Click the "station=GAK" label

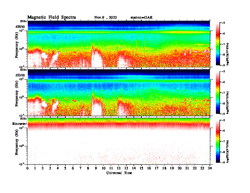coord(142,18)
